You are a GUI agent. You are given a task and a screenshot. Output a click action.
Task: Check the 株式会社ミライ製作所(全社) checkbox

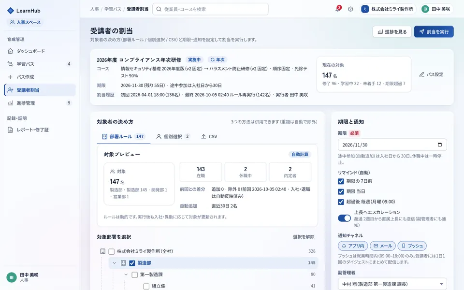point(112,251)
